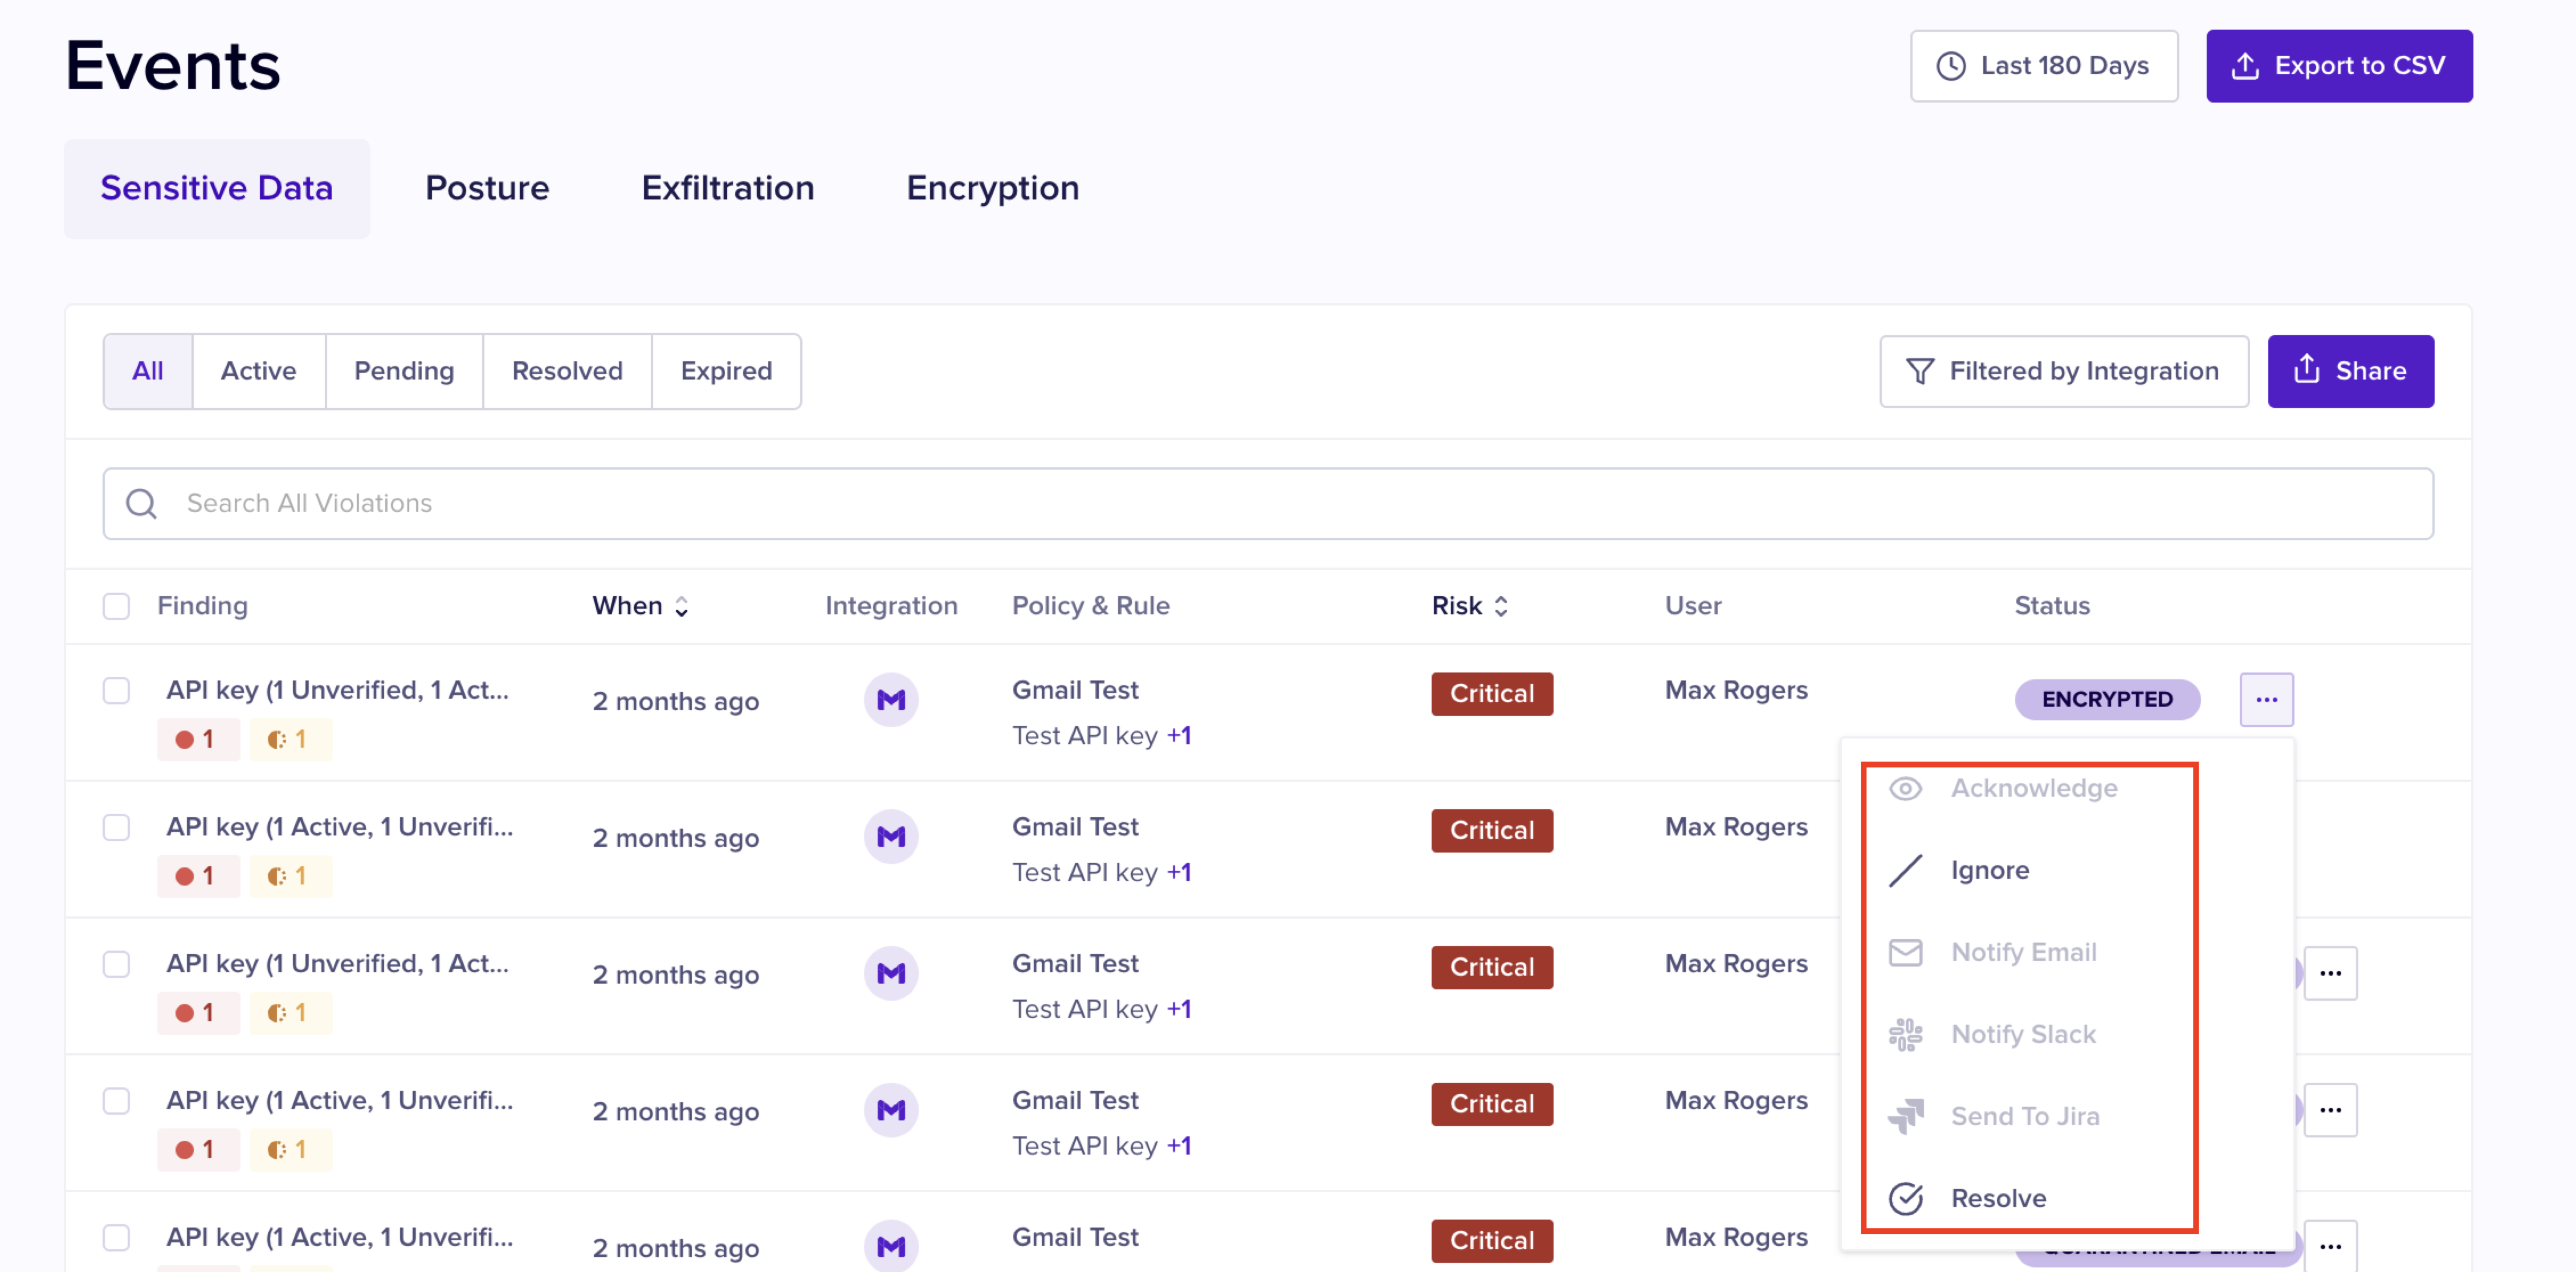Click the slash icon next to Ignore
Screen dimensions: 2576x1272
(1904, 870)
